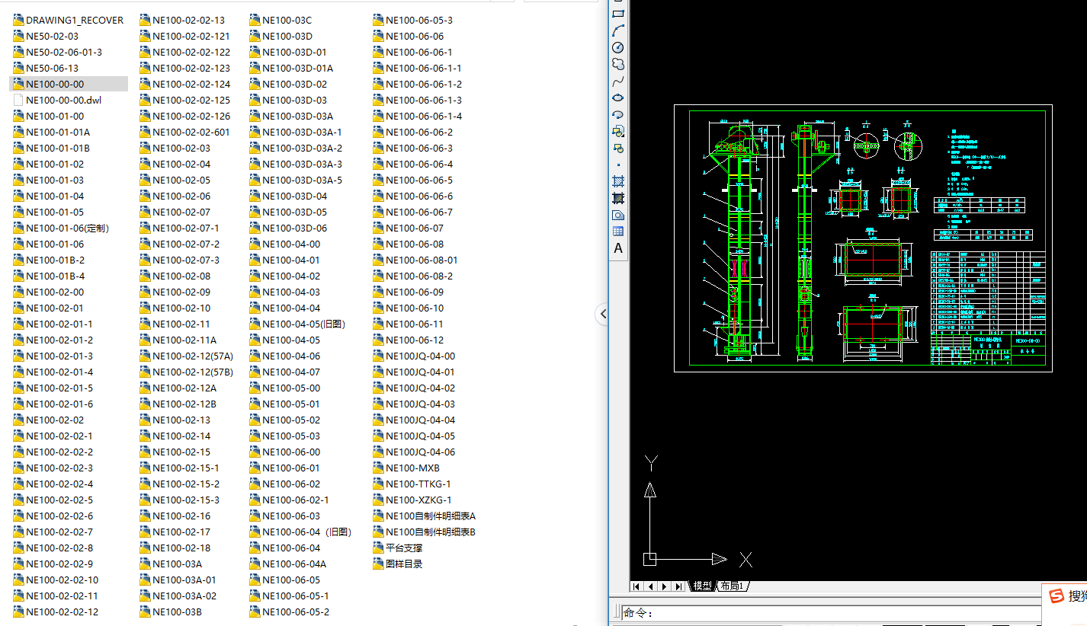Select the Ellipse draw tool

click(x=618, y=97)
